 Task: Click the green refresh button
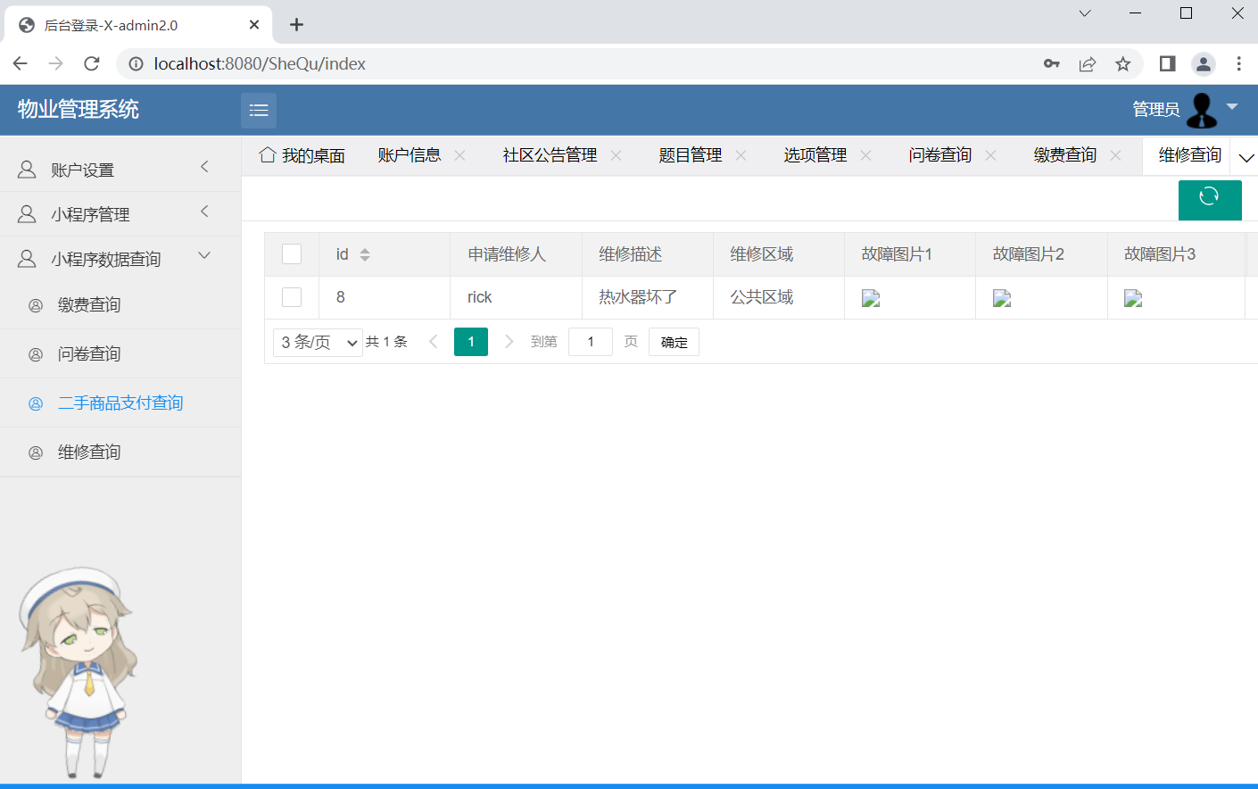point(1209,199)
